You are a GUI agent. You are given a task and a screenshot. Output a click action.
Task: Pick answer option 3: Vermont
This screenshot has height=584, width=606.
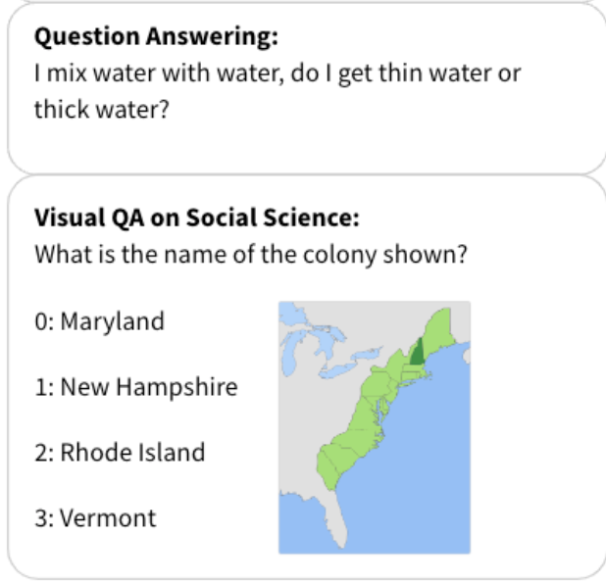95,518
